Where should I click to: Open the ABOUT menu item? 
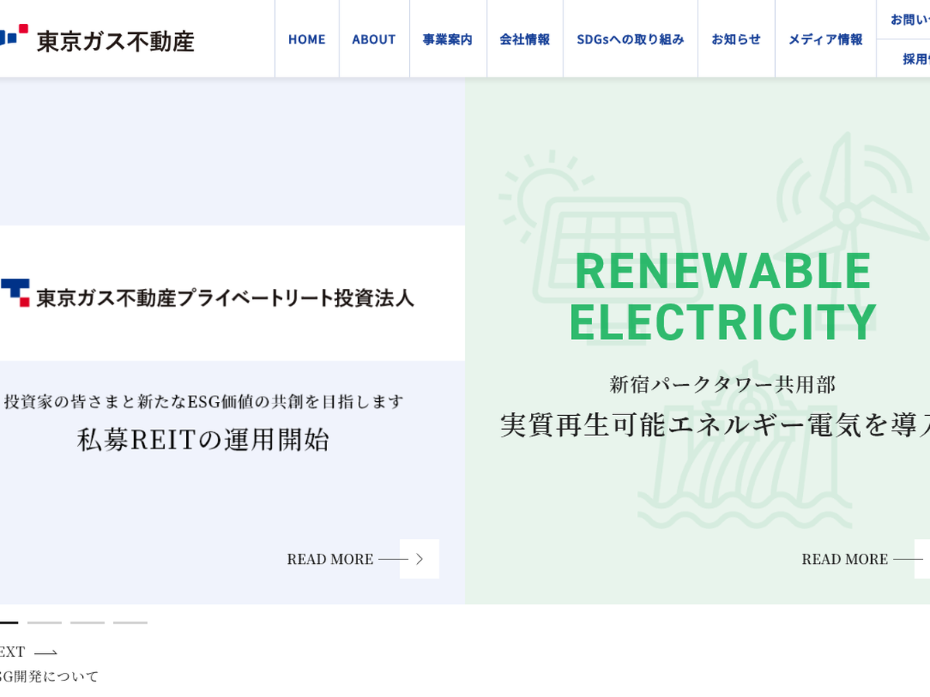(374, 39)
